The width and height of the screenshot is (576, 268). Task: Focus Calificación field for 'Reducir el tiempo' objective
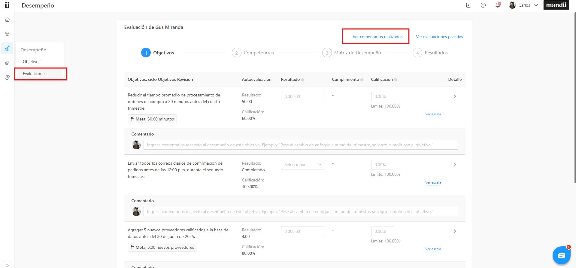(383, 96)
